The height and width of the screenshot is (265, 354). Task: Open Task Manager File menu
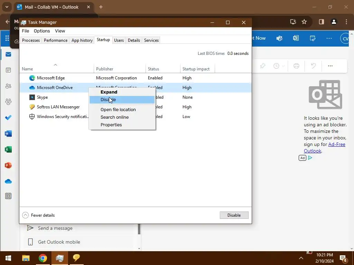[x=26, y=31]
